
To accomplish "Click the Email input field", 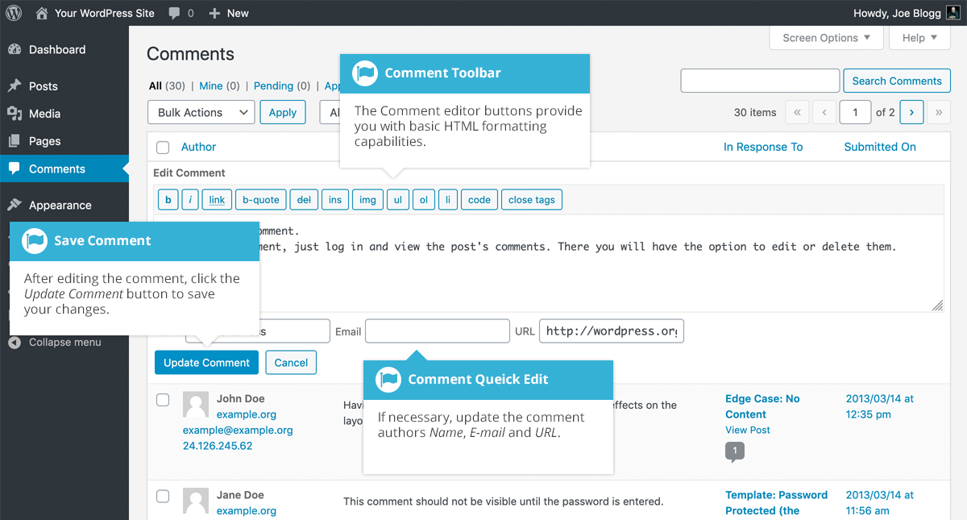I will click(x=438, y=331).
